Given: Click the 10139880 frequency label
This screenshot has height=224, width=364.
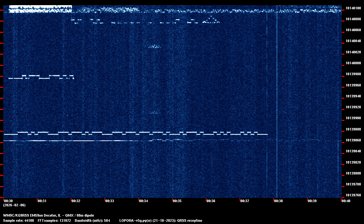Looking at the screenshot, I should 353,129.
